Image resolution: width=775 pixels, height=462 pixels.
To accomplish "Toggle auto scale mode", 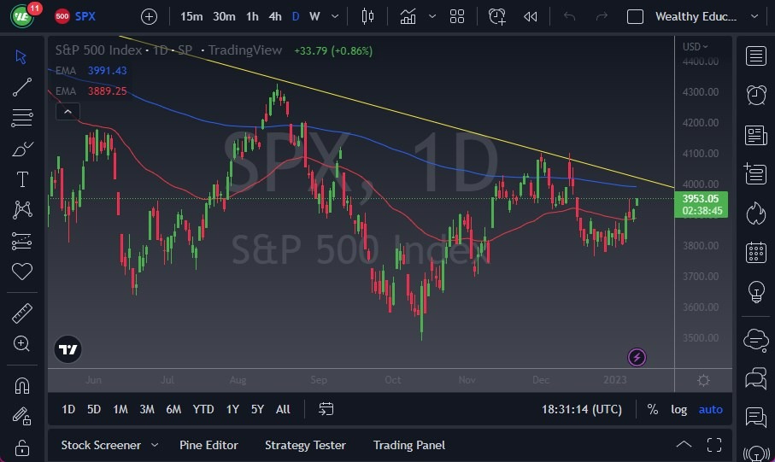I will 710,409.
